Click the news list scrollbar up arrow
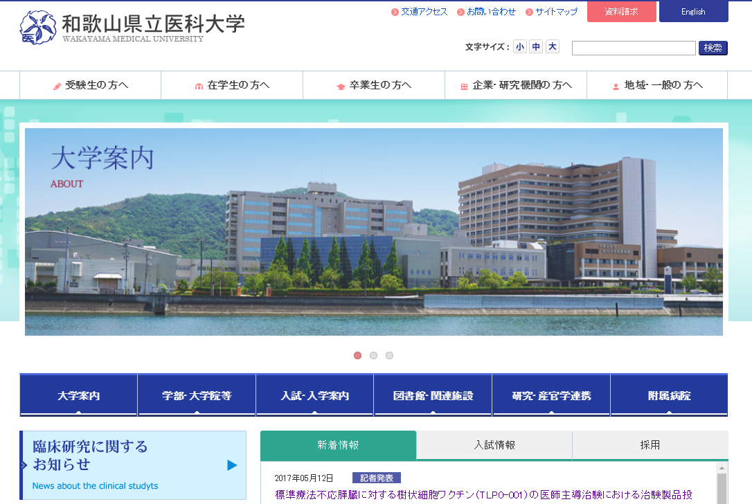752x504 pixels. (x=722, y=467)
